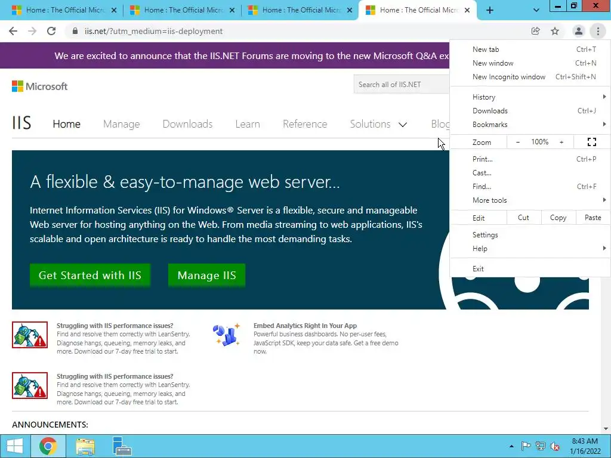Open a new tab with plus icon

tap(490, 11)
